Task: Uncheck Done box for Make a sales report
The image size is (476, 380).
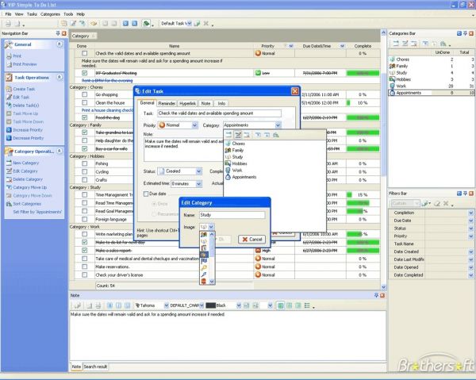Action: [84, 250]
